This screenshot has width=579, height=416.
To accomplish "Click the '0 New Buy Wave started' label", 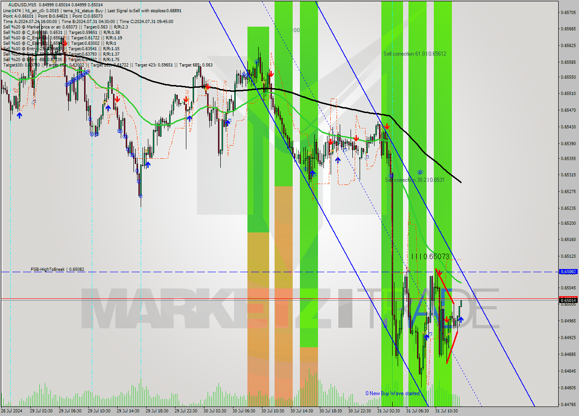I will point(393,393).
